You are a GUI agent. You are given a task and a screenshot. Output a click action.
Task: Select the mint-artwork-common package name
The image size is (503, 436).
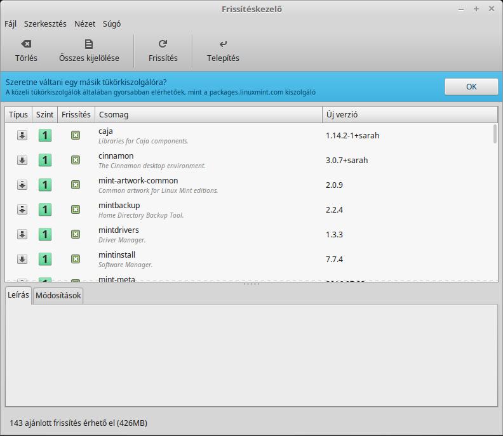pos(138,180)
